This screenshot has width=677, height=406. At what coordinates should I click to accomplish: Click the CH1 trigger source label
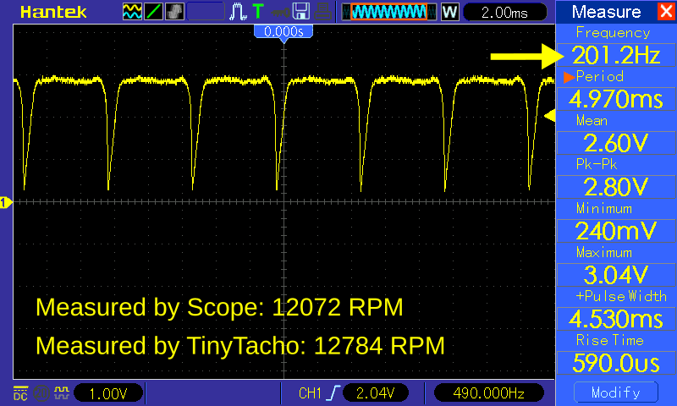pyautogui.click(x=310, y=393)
